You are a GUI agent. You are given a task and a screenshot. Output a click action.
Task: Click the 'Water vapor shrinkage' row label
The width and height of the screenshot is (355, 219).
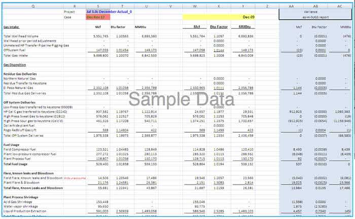click(21, 206)
